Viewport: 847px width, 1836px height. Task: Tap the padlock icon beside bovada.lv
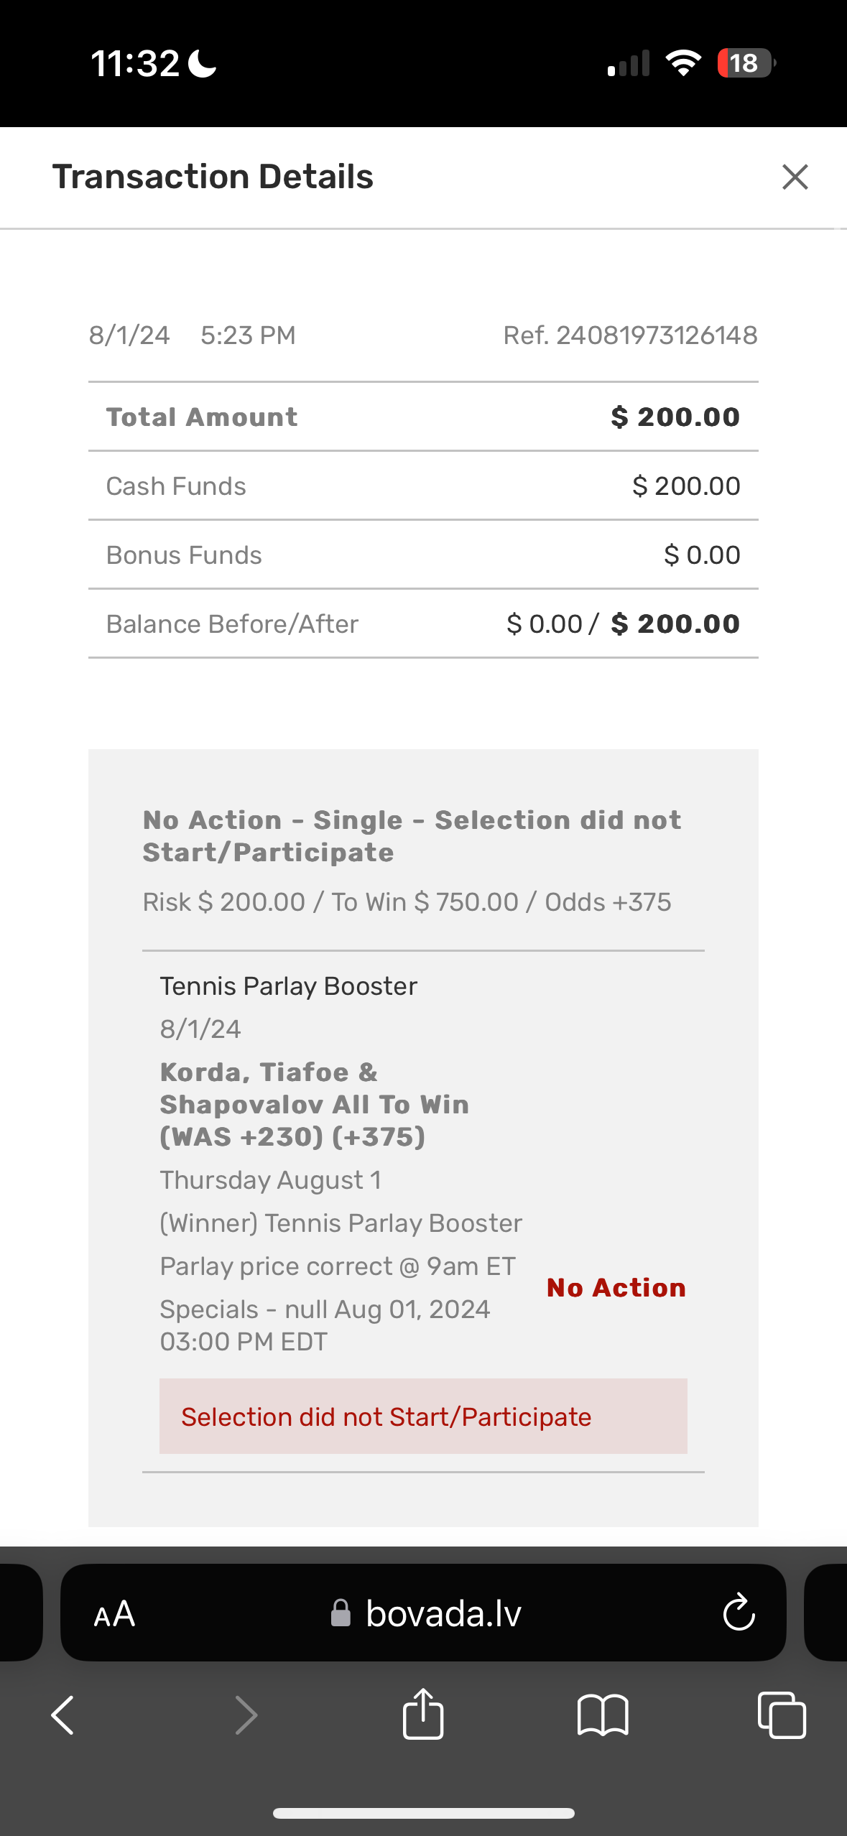(x=341, y=1613)
